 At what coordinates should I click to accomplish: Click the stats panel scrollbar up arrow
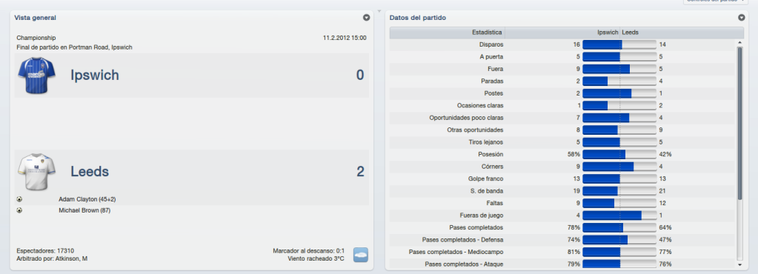(739, 42)
